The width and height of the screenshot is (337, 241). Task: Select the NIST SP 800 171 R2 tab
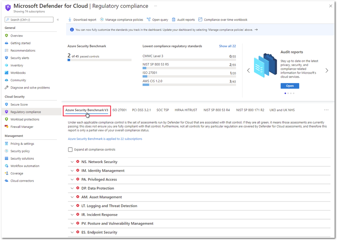coord(250,110)
